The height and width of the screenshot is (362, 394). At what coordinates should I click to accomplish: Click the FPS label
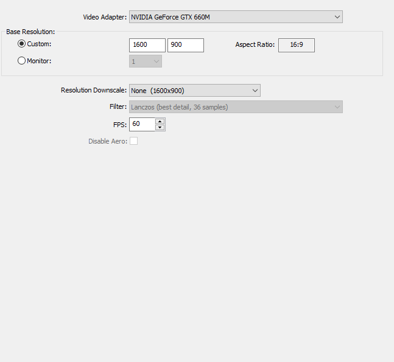click(x=120, y=125)
